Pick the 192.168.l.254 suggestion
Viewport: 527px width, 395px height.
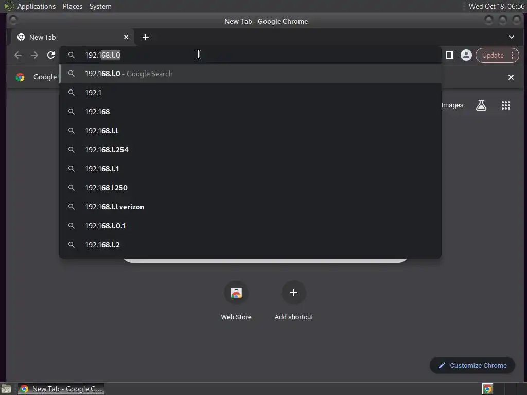pyautogui.click(x=250, y=150)
